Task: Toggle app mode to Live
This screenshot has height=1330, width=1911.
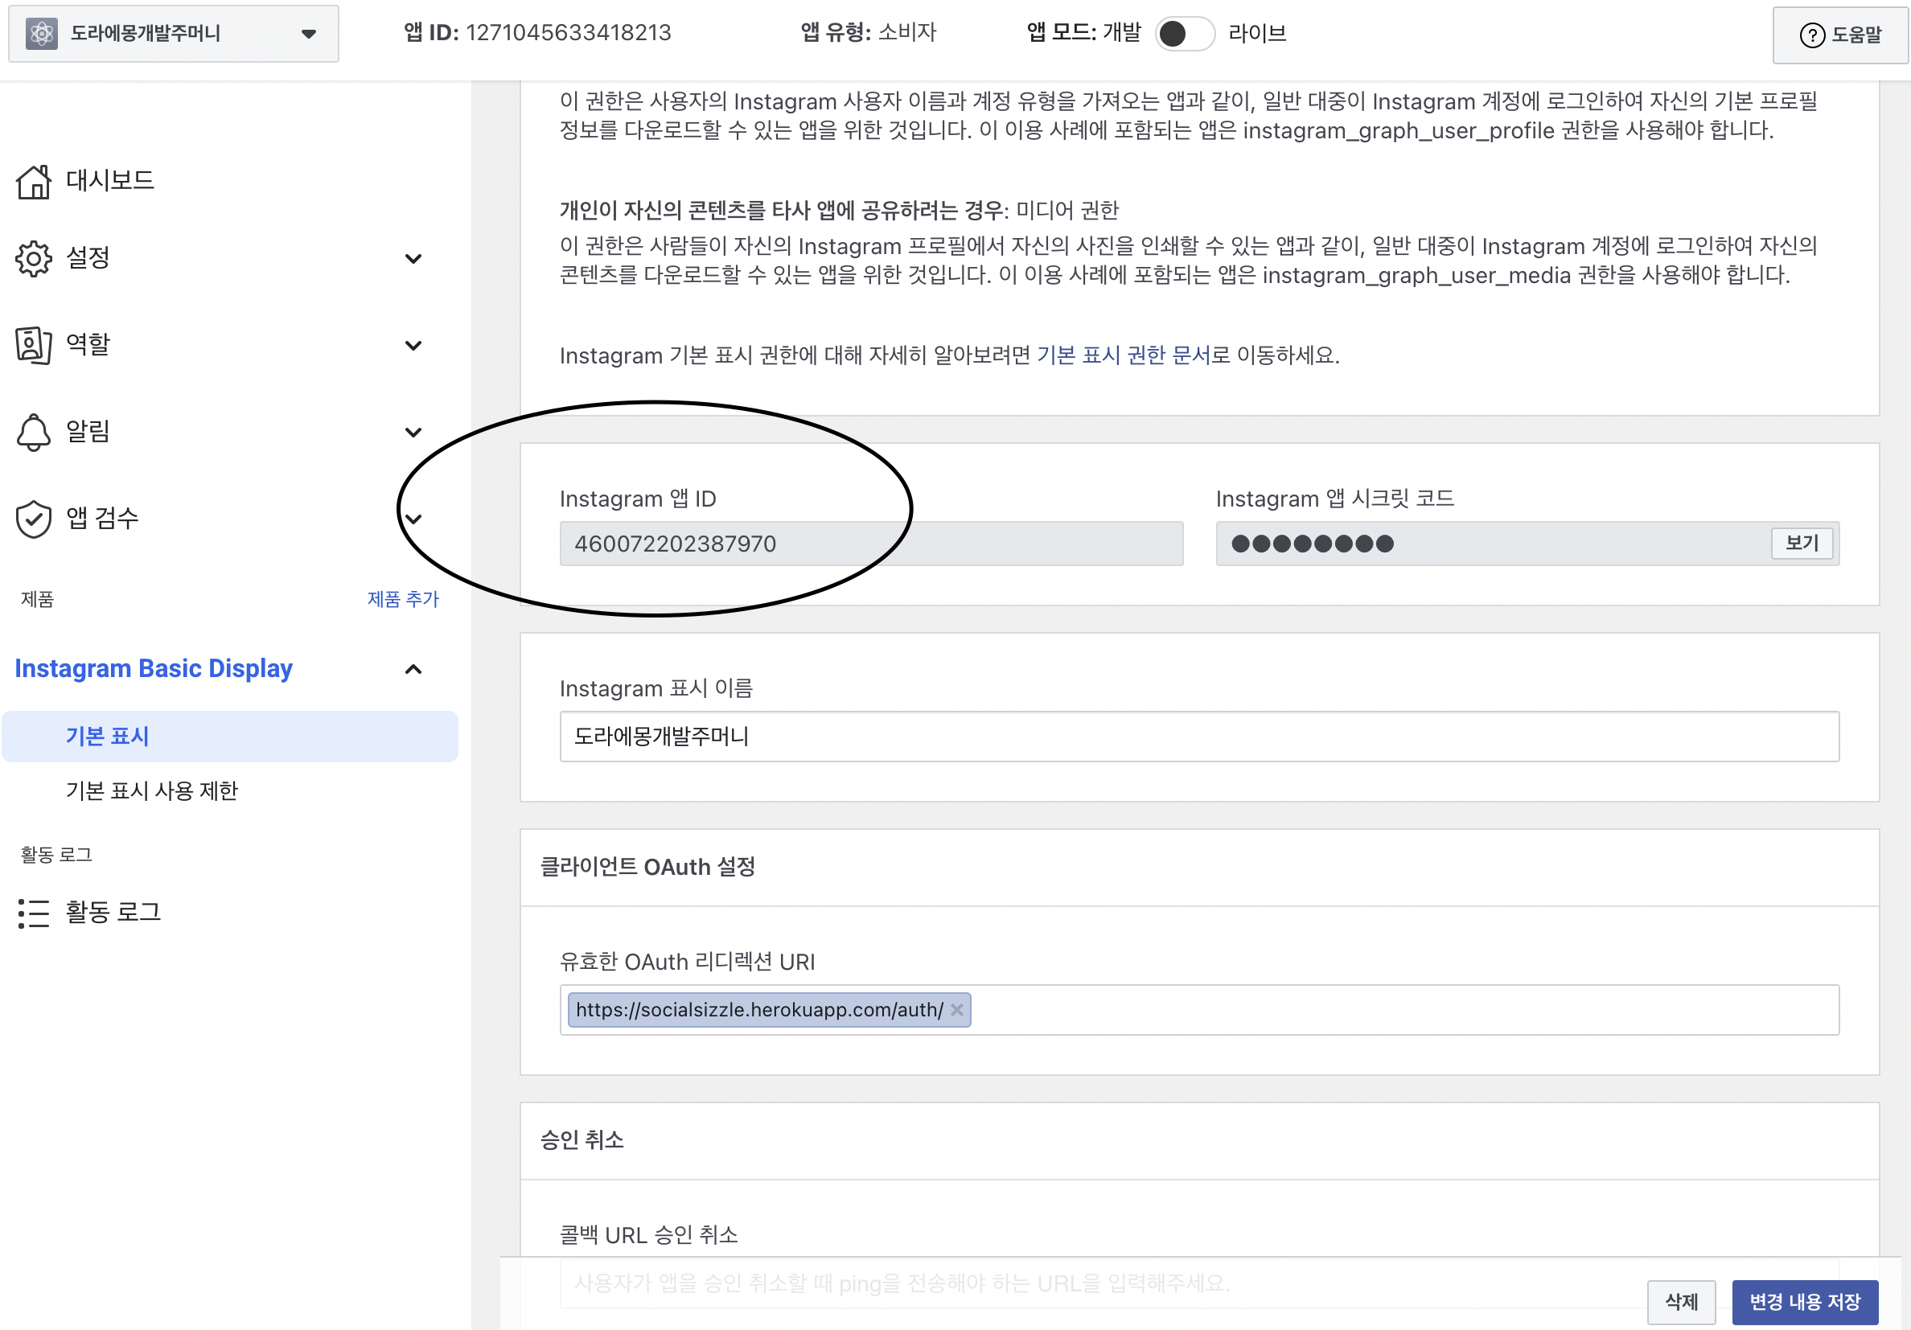Action: point(1185,33)
